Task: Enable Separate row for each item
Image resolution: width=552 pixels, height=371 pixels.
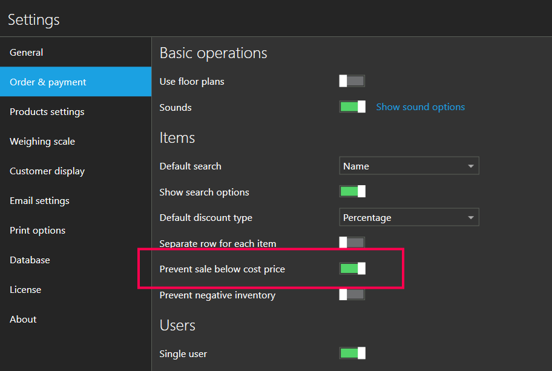Action: pyautogui.click(x=352, y=243)
